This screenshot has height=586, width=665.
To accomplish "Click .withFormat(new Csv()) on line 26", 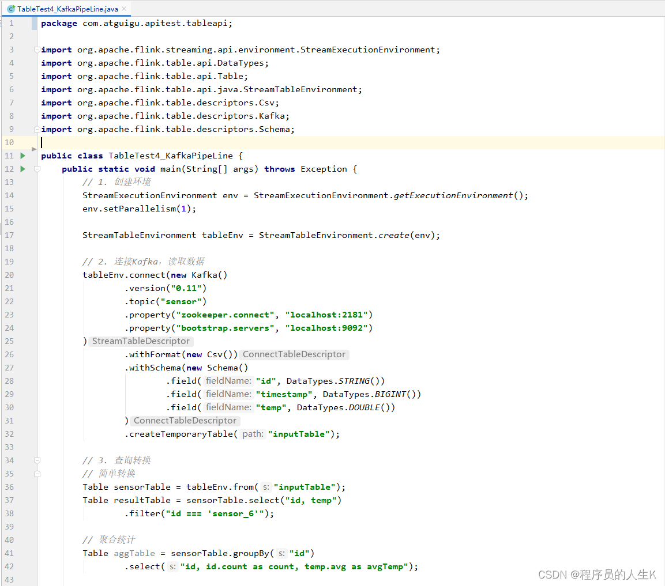I will click(181, 354).
